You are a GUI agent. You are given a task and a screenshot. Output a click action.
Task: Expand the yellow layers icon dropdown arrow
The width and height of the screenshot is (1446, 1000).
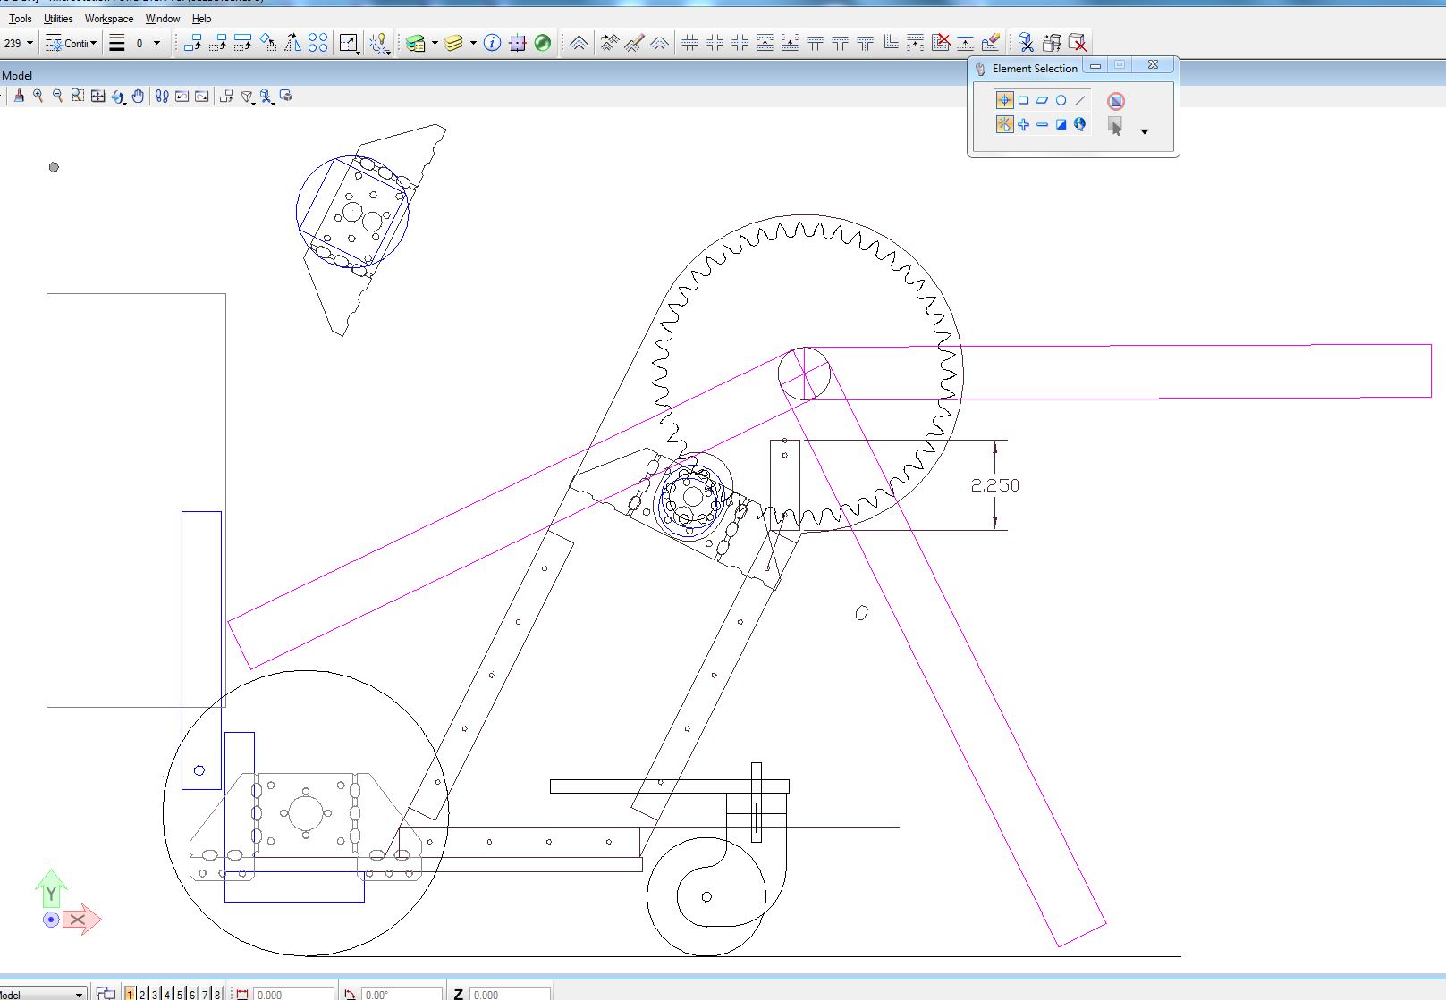473,43
